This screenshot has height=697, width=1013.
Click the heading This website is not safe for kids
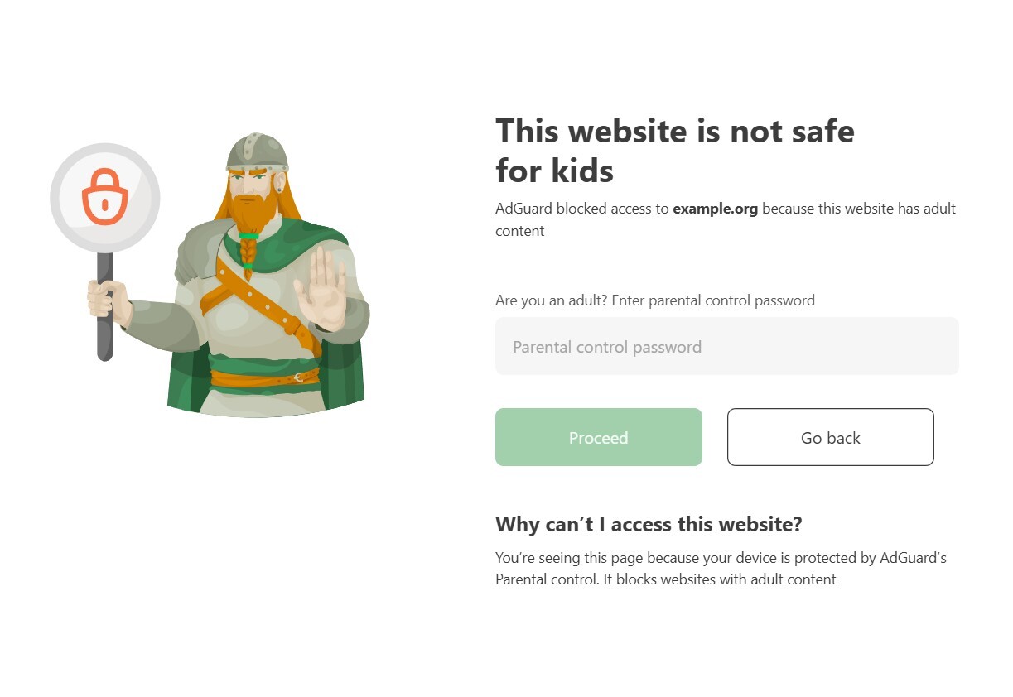[674, 151]
